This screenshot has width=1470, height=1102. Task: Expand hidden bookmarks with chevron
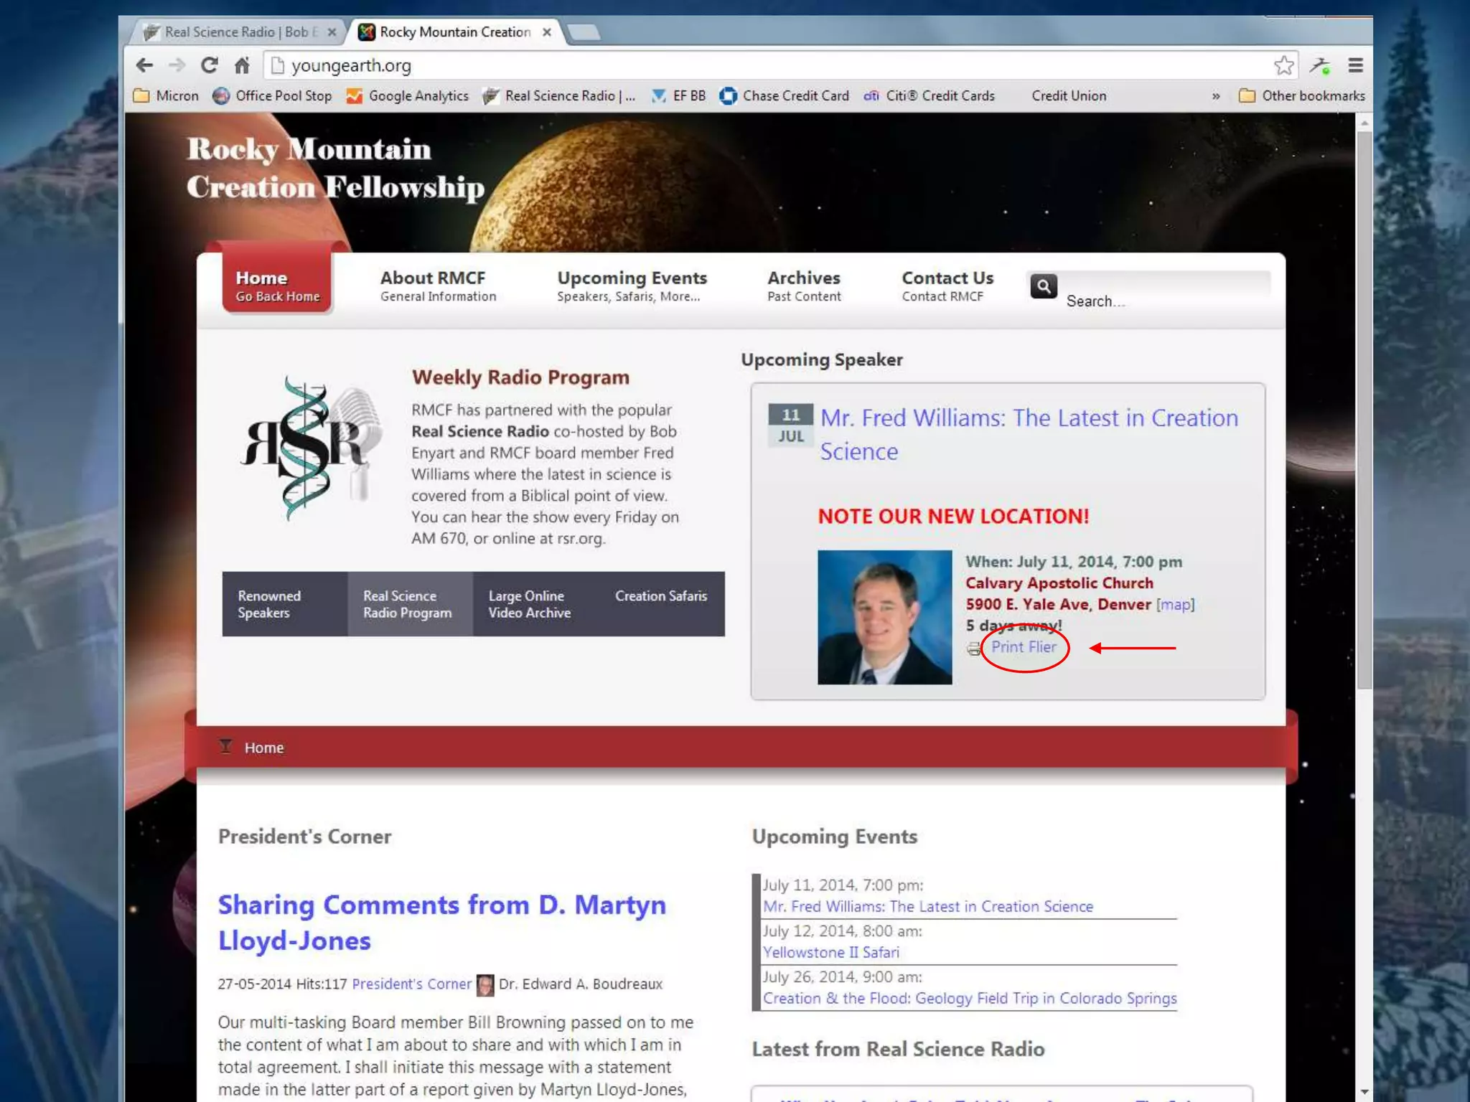tap(1216, 96)
